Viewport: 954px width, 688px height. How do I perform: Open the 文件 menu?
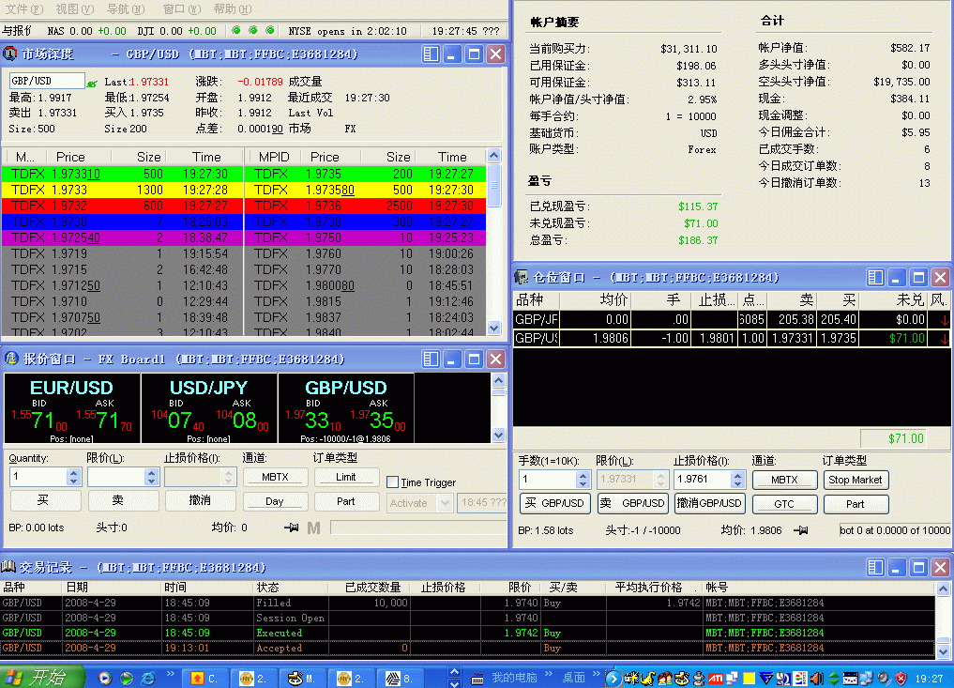(23, 9)
